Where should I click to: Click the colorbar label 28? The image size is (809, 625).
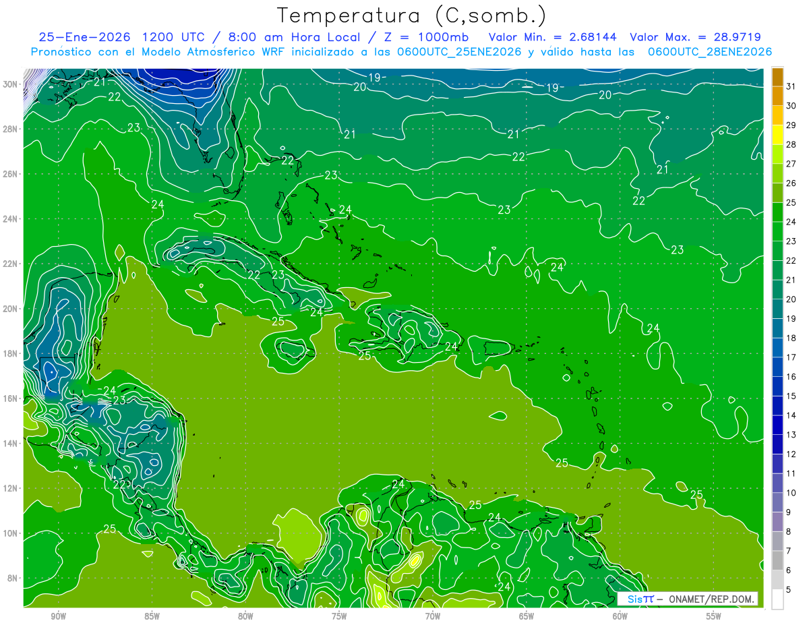pos(791,144)
